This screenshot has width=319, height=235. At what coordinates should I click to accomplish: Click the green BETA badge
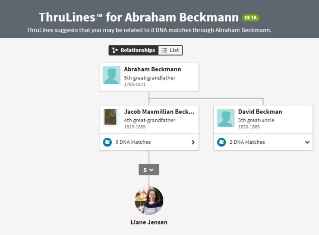tap(251, 18)
